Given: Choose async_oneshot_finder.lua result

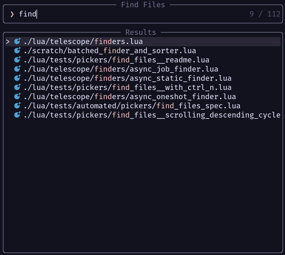Looking at the screenshot, I should [x=143, y=97].
